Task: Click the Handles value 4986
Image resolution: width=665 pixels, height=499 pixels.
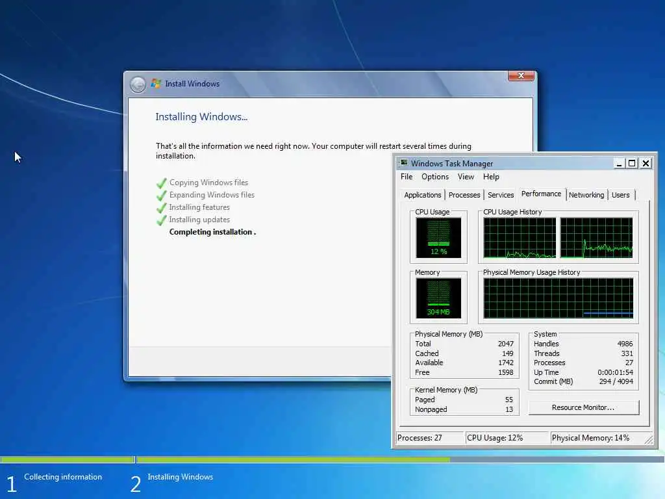Action: pos(625,344)
